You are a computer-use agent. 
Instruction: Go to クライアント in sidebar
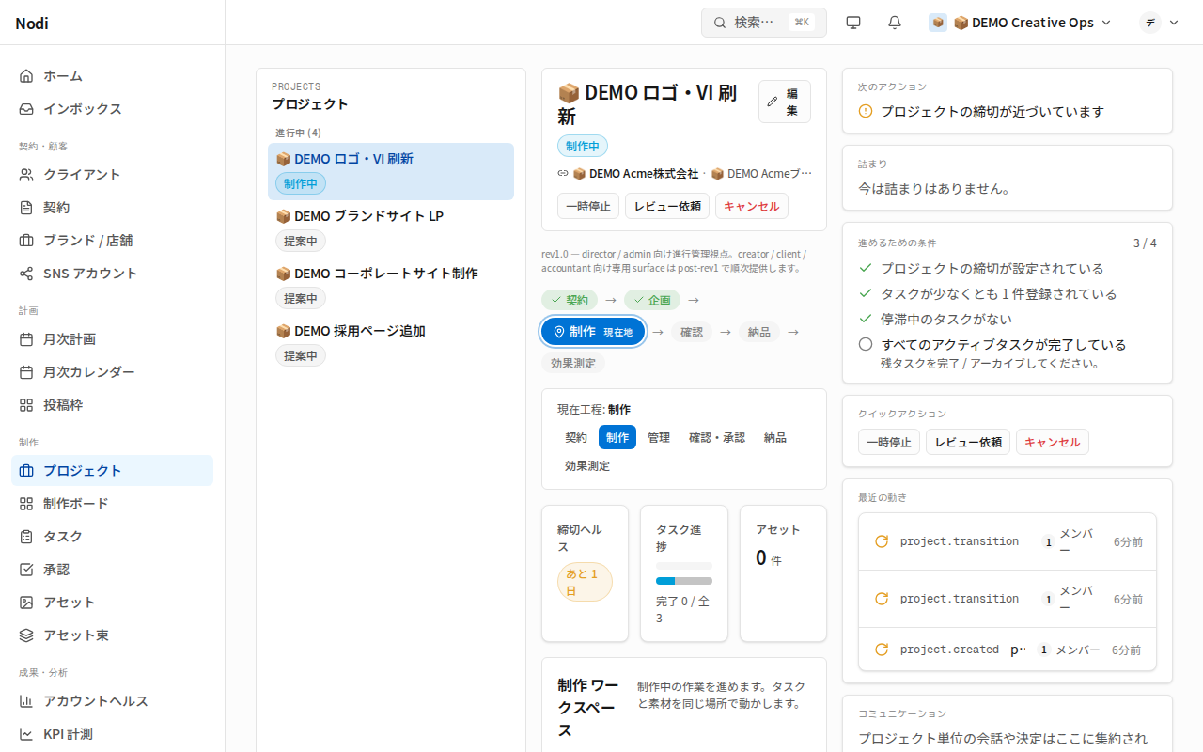pyautogui.click(x=112, y=174)
